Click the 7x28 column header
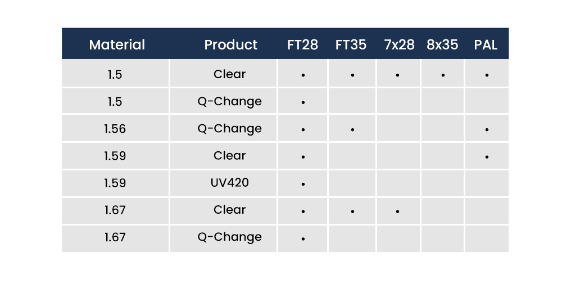Screen dimensions: 562x284 399,44
